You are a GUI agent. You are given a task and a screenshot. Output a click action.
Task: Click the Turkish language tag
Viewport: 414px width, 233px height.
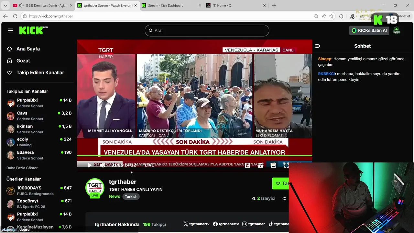(131, 196)
